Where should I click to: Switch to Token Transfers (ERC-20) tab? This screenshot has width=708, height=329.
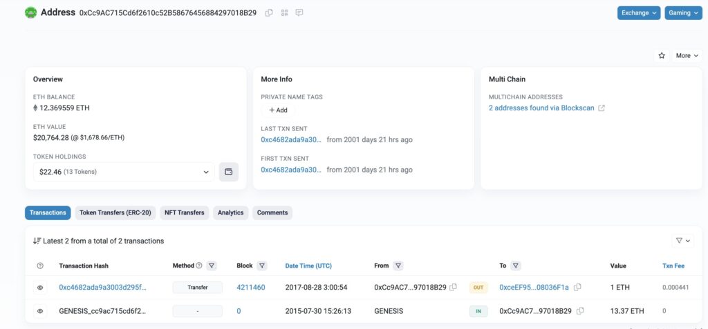pos(115,212)
